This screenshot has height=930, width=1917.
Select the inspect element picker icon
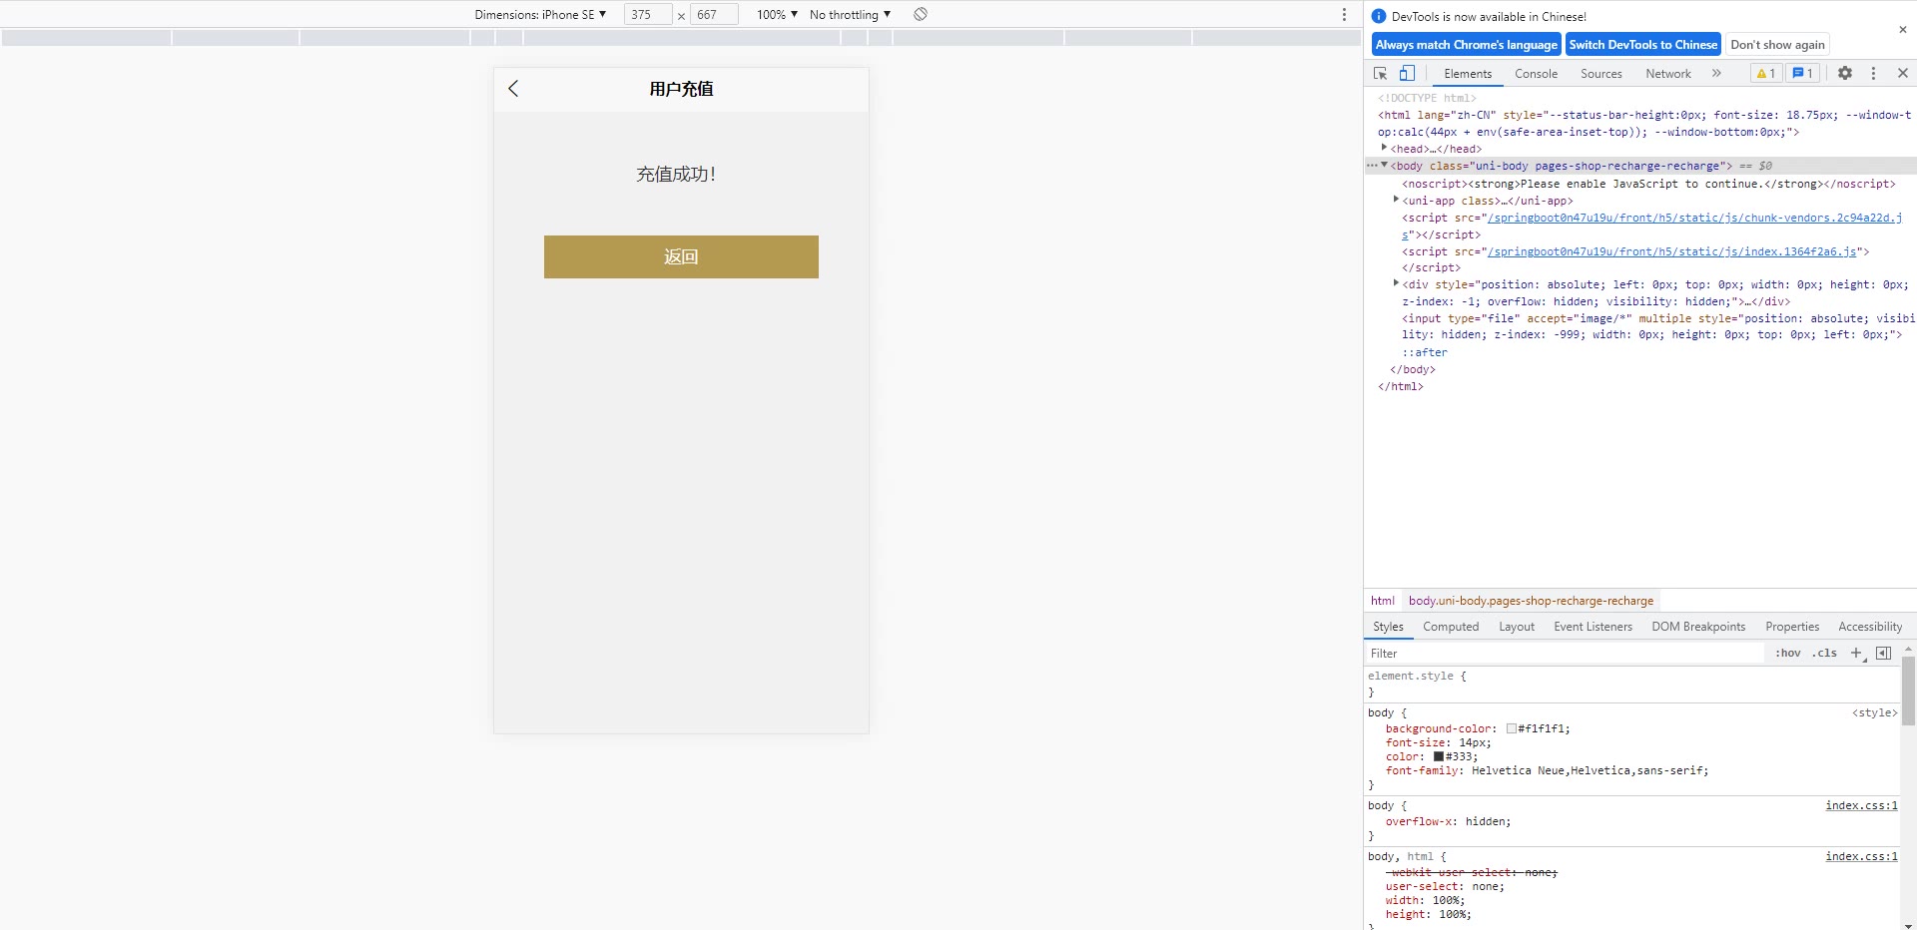(x=1381, y=74)
